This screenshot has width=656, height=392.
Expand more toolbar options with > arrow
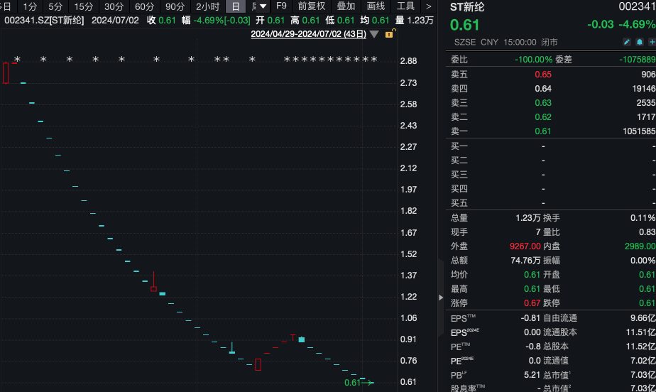coord(428,6)
